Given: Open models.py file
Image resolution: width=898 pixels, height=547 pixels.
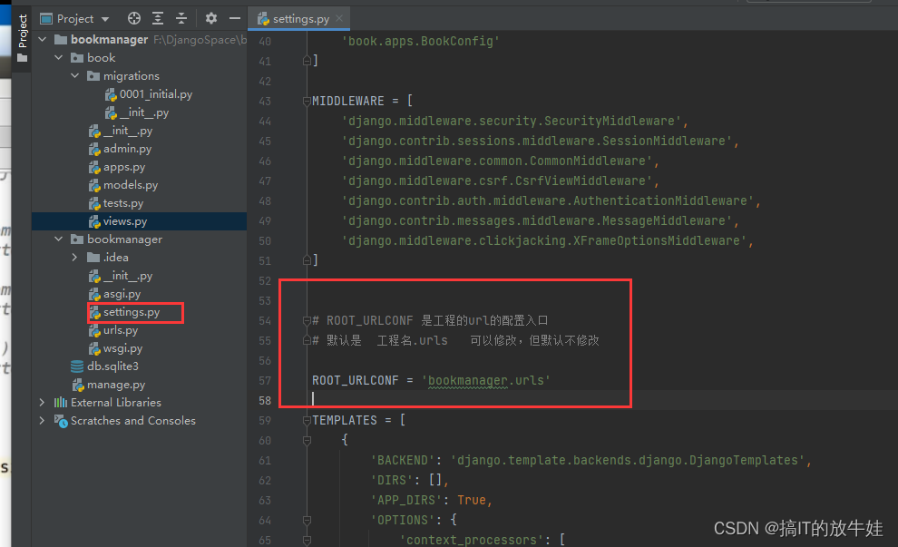Looking at the screenshot, I should click(x=131, y=185).
